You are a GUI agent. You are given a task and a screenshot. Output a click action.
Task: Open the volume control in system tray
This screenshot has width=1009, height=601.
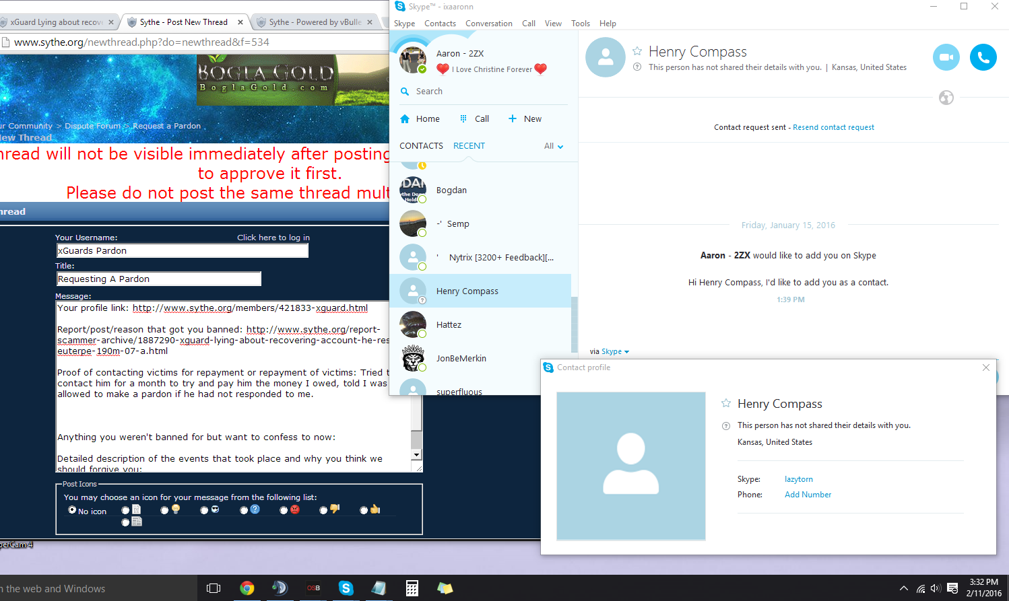pos(936,588)
